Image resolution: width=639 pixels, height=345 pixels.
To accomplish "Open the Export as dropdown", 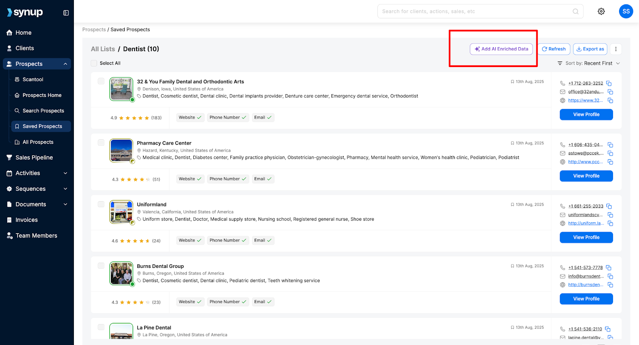I will 590,49.
